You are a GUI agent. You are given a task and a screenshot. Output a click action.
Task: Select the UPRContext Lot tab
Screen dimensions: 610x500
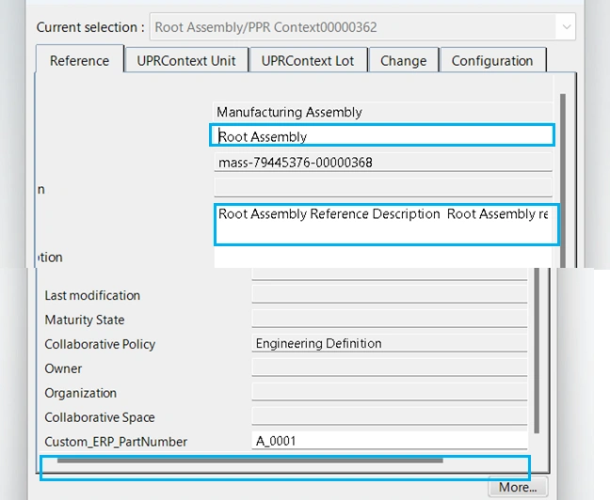point(308,61)
